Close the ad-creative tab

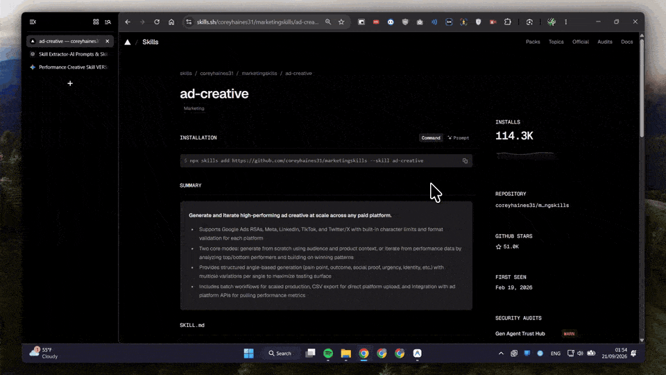[107, 41]
